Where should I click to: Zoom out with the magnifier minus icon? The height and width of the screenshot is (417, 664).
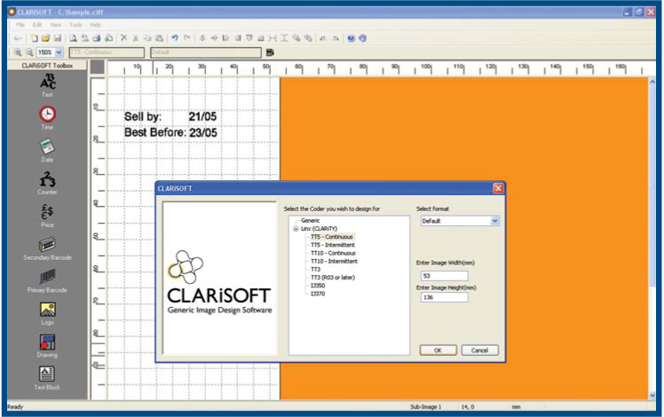point(29,52)
